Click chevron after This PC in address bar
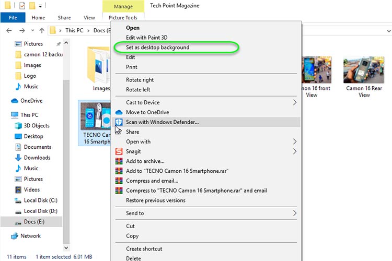 (x=88, y=30)
